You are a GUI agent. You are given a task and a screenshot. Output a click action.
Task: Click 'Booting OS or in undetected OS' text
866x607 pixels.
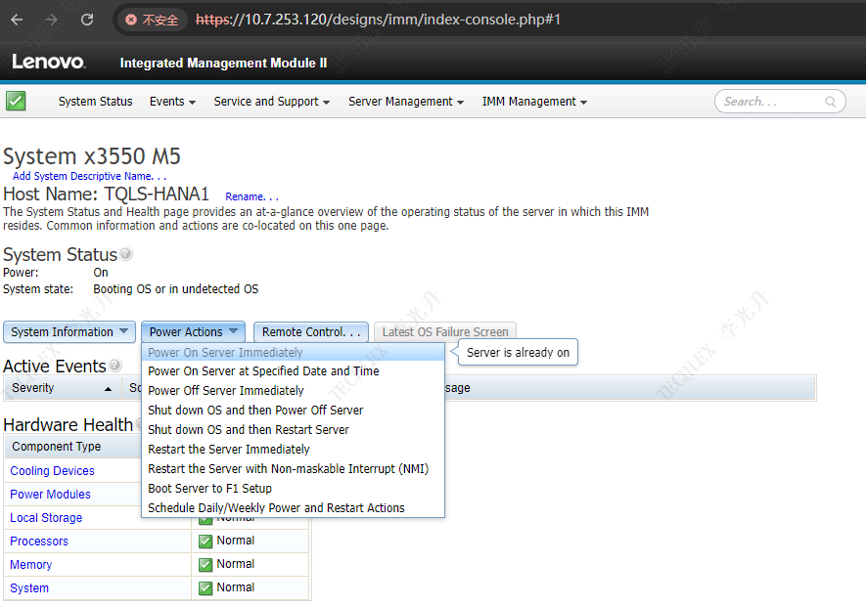click(175, 289)
